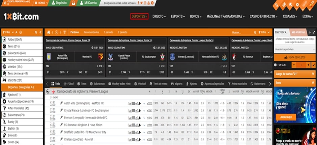Click the green Depósito button

59,3
